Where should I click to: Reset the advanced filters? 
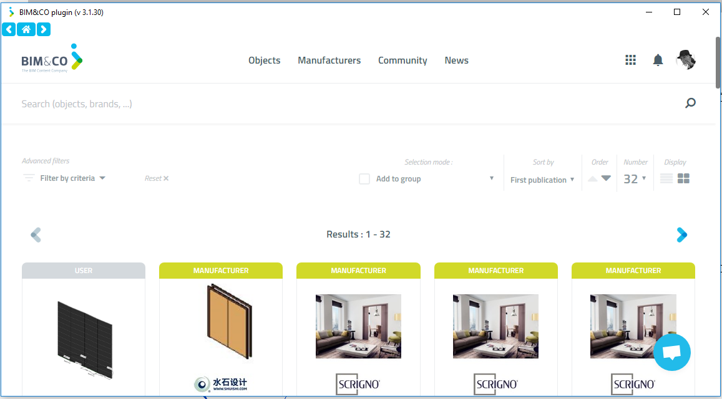coord(157,178)
